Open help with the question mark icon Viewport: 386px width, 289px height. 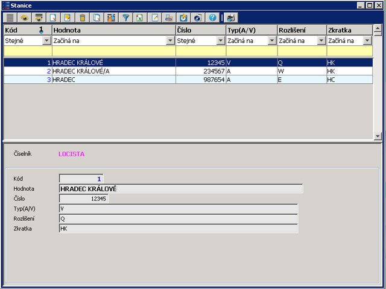212,17
